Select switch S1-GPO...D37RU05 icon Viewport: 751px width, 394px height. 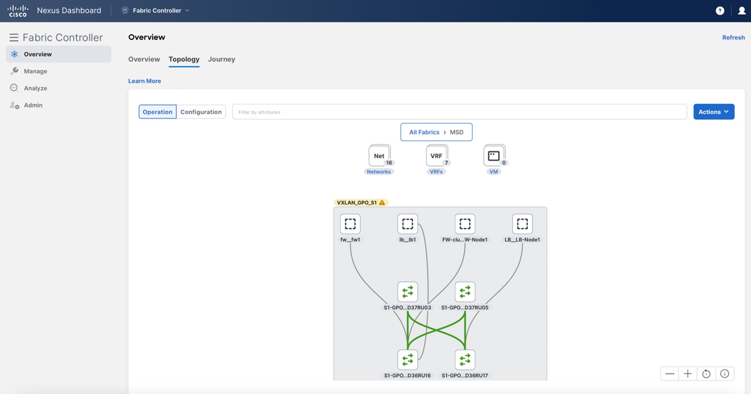pyautogui.click(x=465, y=292)
